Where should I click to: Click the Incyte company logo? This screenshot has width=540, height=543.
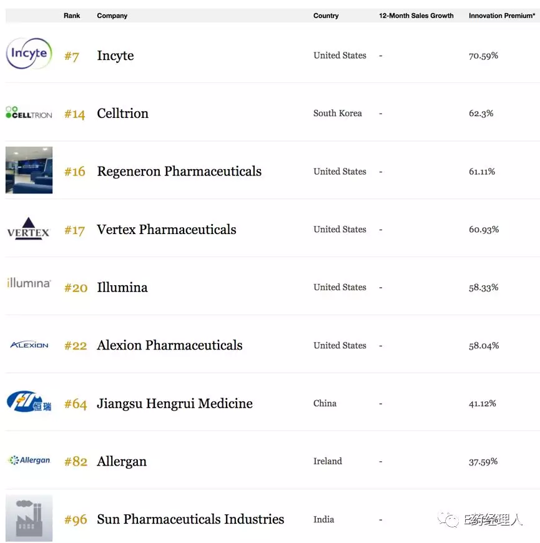click(x=29, y=54)
